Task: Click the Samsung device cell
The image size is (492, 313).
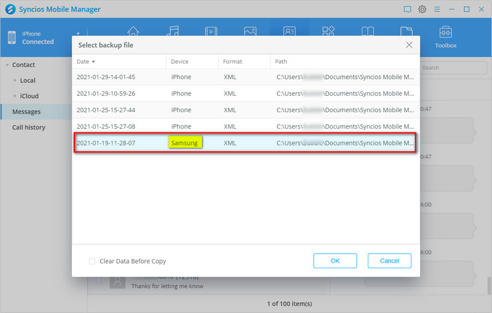Action: (x=184, y=143)
